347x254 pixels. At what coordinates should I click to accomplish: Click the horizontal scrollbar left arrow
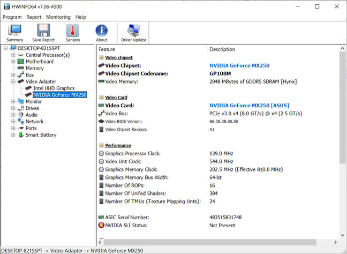[x=100, y=242]
